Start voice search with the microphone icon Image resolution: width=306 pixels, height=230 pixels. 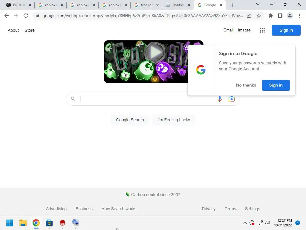point(220,99)
